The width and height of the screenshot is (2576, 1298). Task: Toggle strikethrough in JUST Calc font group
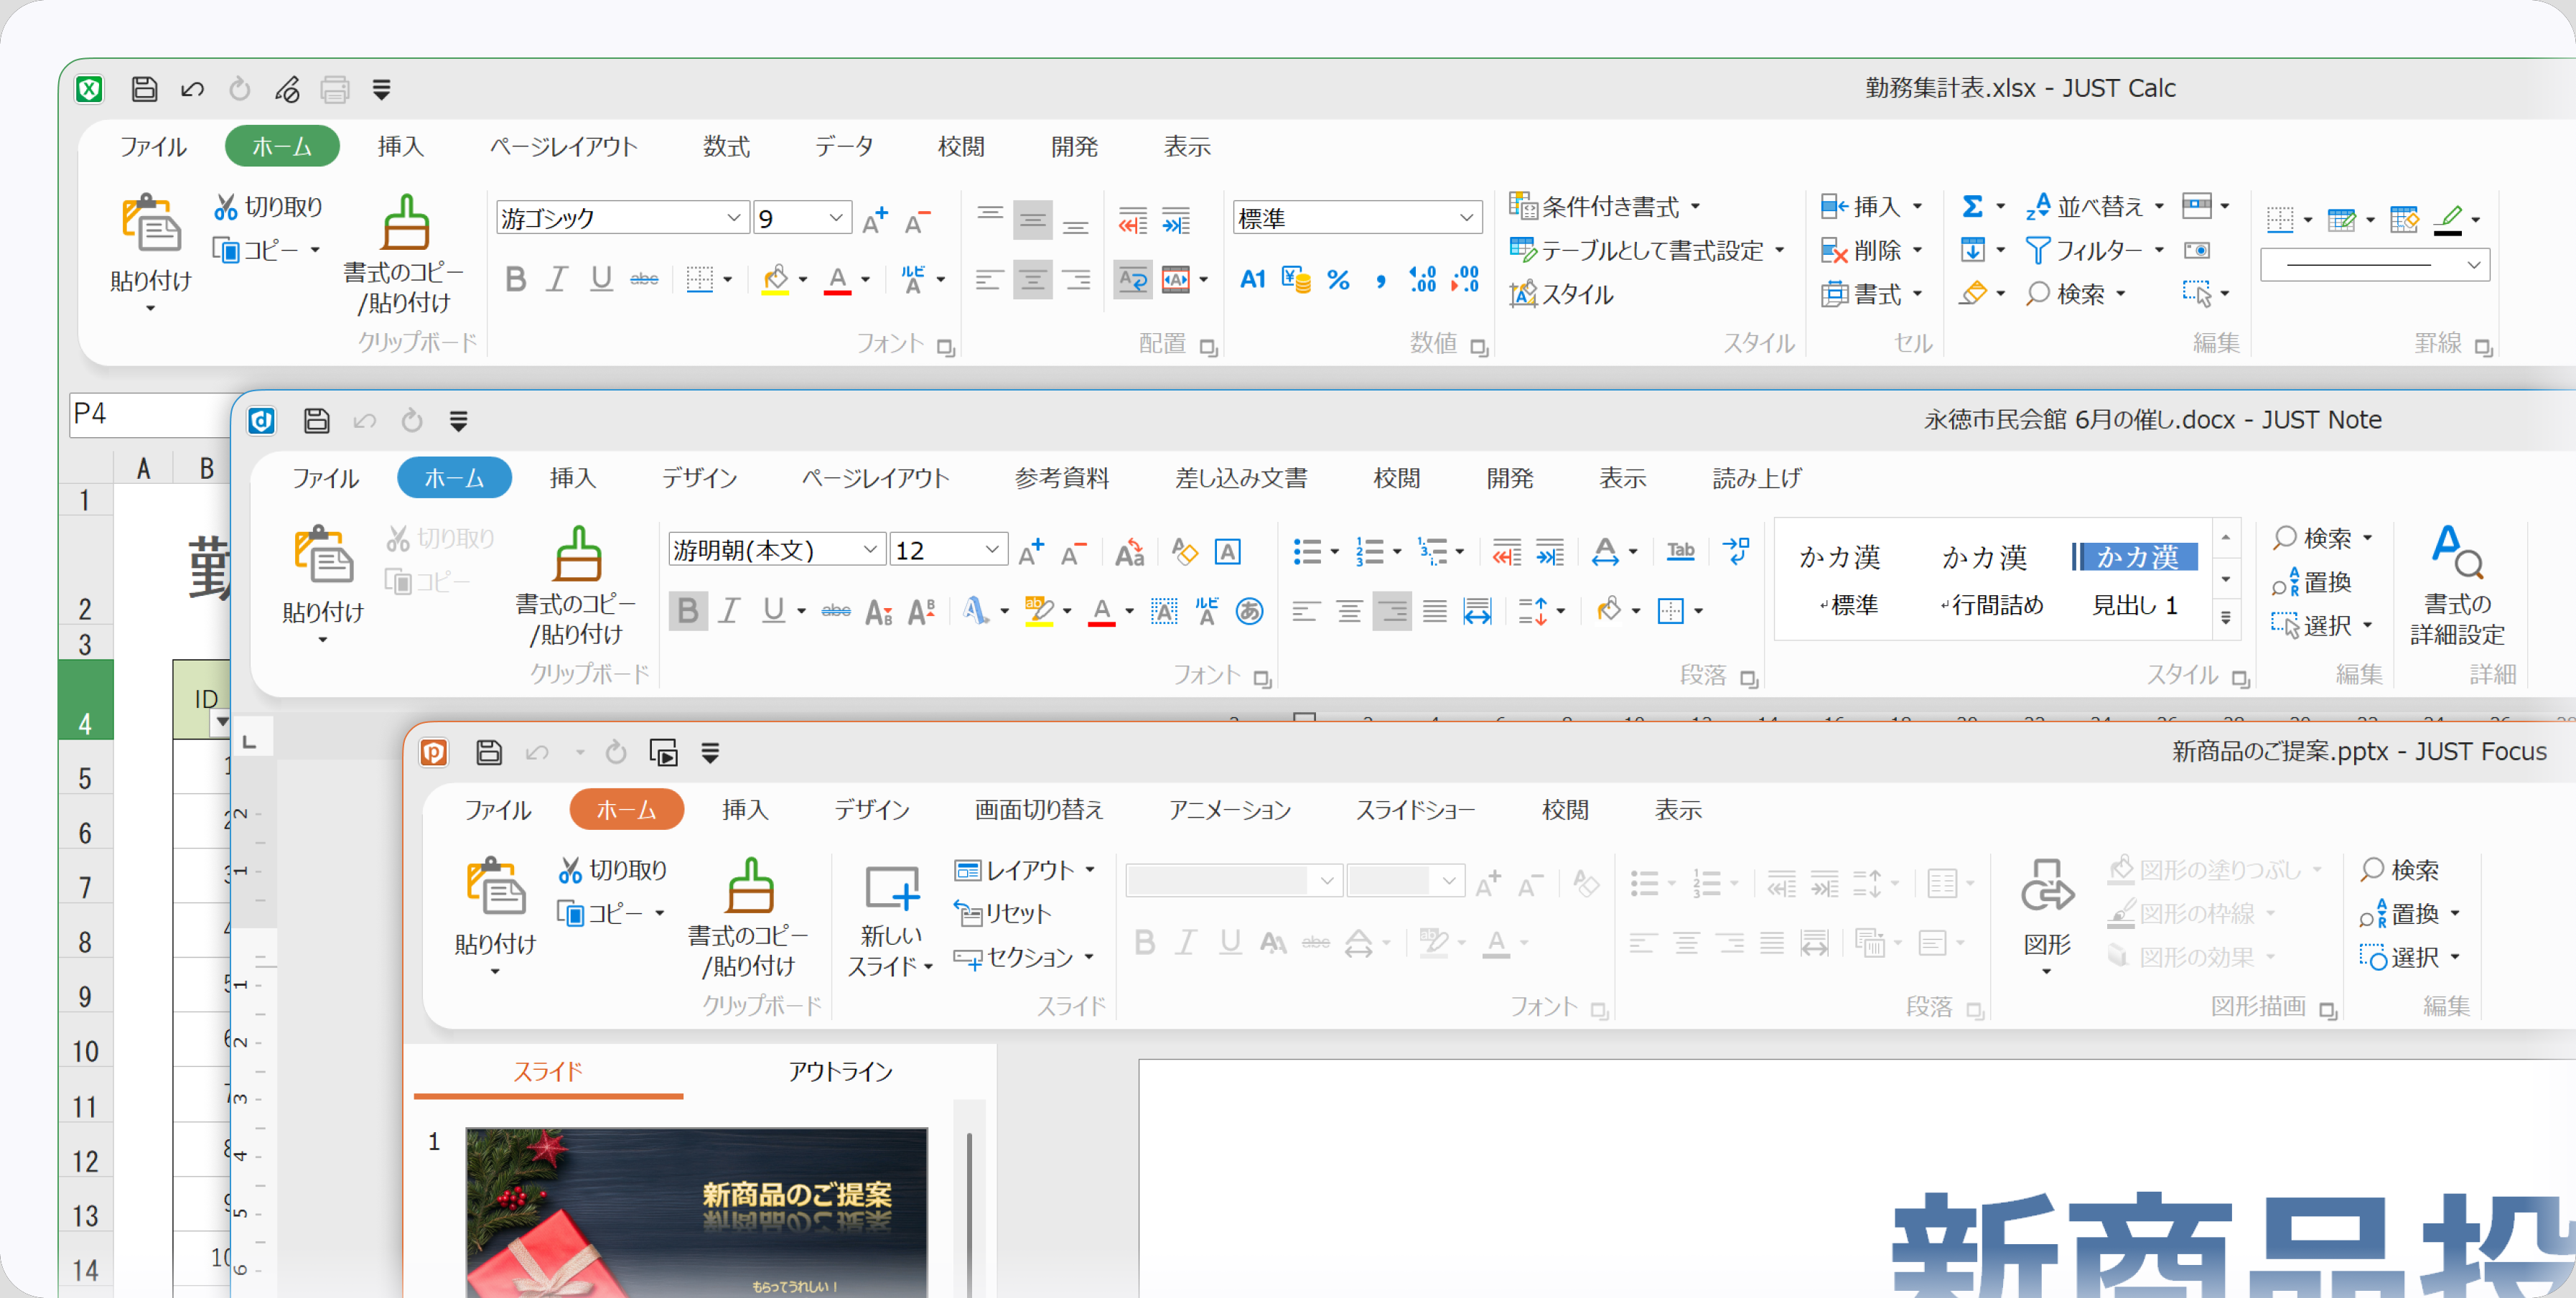click(644, 280)
